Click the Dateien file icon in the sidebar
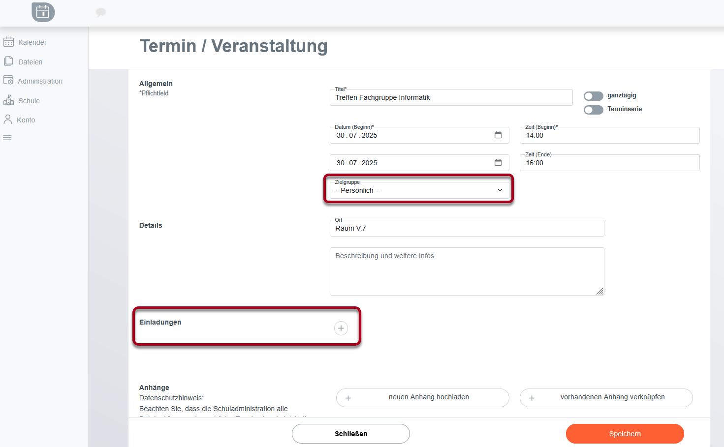The height and width of the screenshot is (447, 724). pos(8,61)
